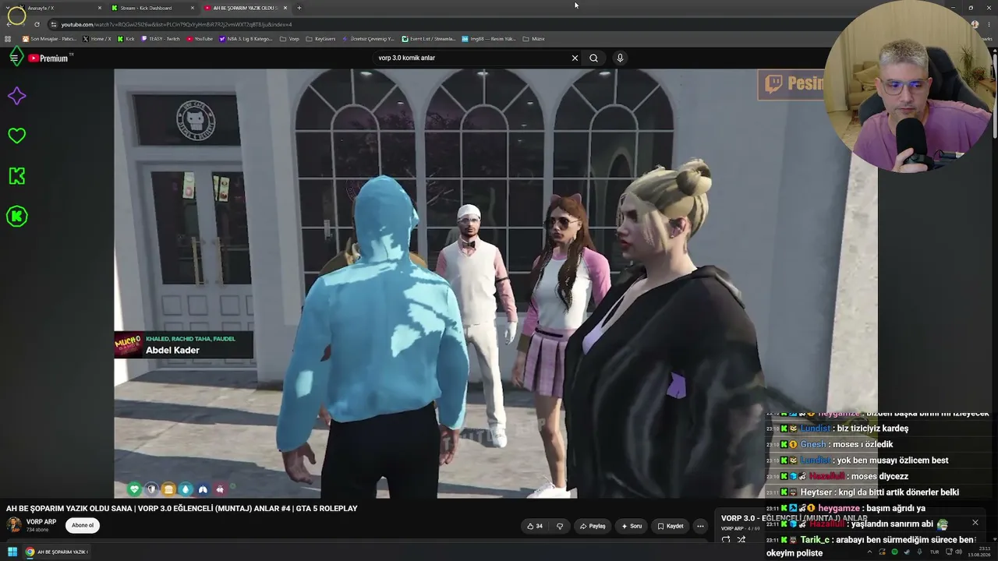Dislike the video
The width and height of the screenshot is (998, 561).
tap(559, 526)
